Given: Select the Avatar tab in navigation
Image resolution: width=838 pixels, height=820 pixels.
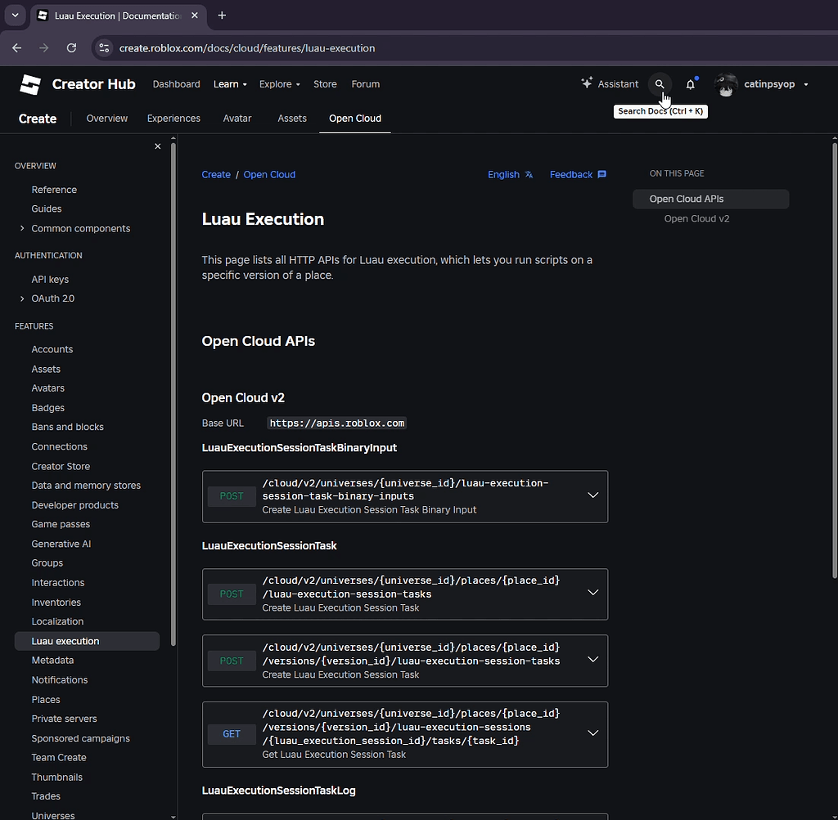Looking at the screenshot, I should point(237,118).
